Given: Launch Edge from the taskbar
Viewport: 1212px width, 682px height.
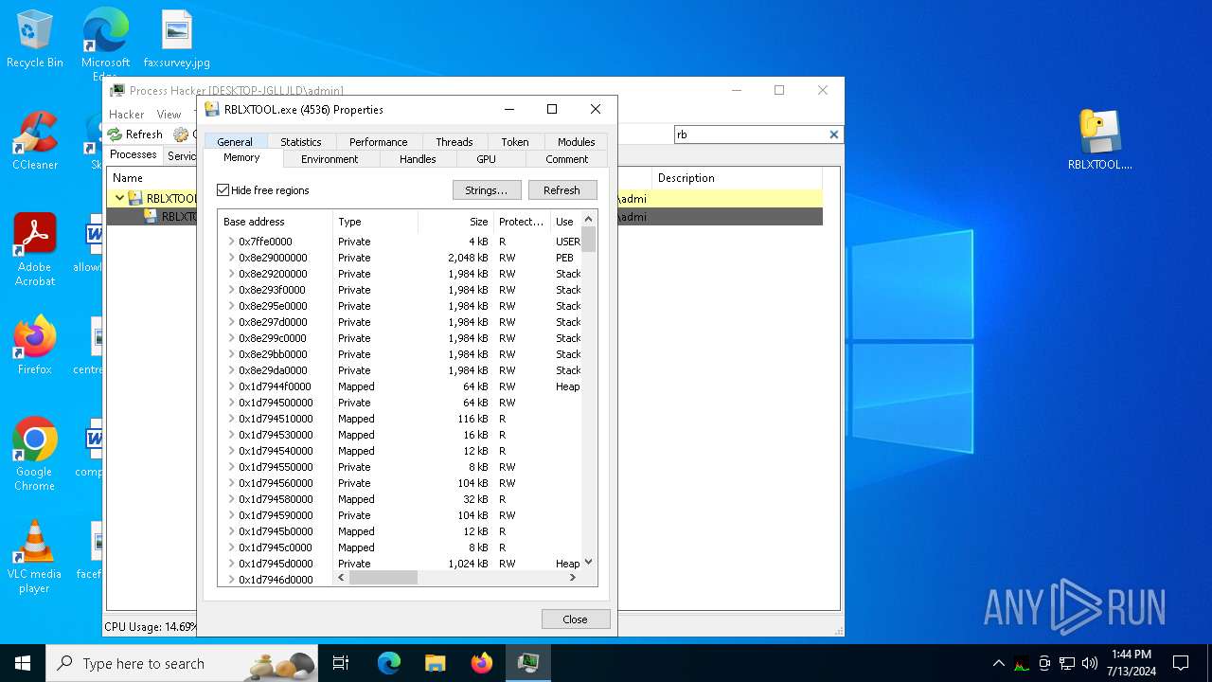Looking at the screenshot, I should (x=389, y=663).
